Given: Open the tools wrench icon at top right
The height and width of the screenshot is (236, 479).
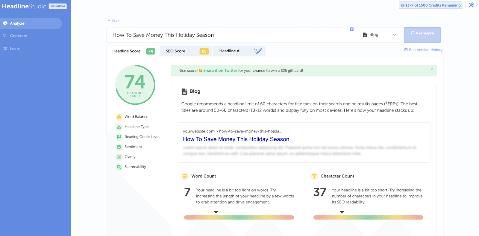Looking at the screenshot, I should tap(471, 5).
